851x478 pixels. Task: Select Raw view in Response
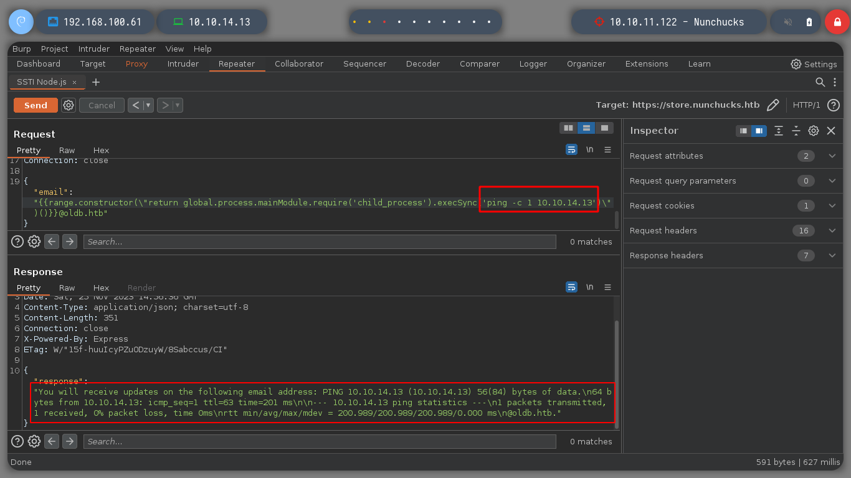click(67, 288)
